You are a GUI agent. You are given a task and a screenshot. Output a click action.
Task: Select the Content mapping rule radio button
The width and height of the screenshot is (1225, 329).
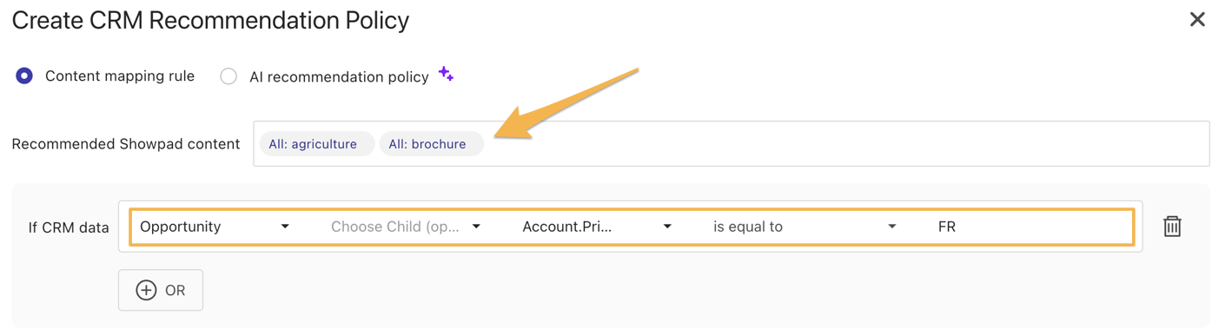(x=24, y=76)
